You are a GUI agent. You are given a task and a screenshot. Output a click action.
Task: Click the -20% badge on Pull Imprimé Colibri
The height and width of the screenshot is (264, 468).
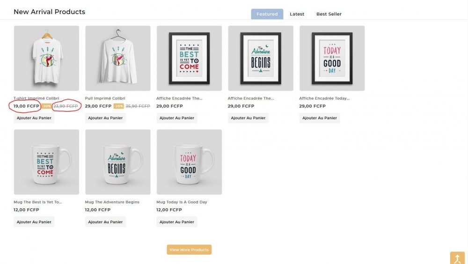(118, 106)
